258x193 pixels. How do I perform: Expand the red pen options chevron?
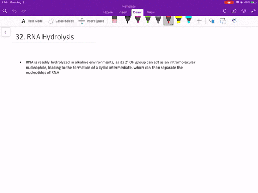(171, 24)
